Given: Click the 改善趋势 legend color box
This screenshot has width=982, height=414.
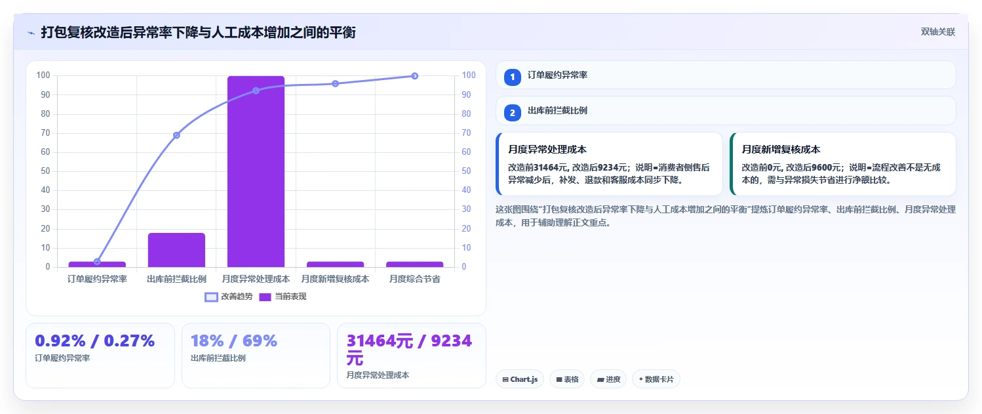Looking at the screenshot, I should [211, 297].
